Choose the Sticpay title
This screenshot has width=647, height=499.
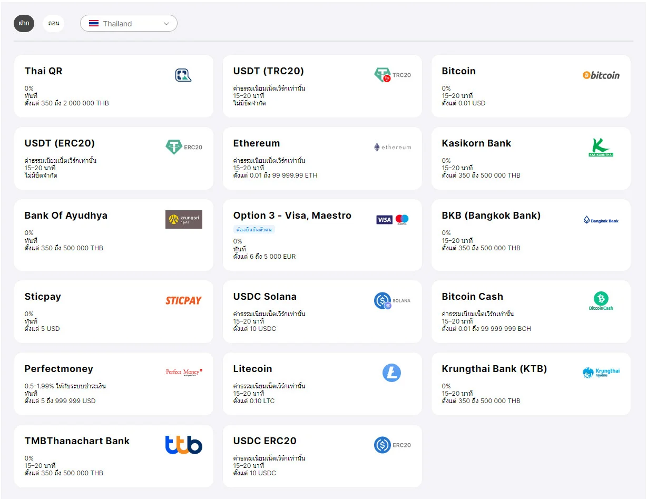click(x=43, y=297)
